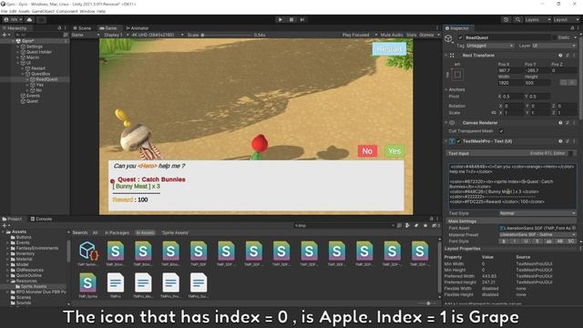The image size is (583, 328).
Task: Open the 4K UHD resolution dropdown
Action: click(x=158, y=35)
